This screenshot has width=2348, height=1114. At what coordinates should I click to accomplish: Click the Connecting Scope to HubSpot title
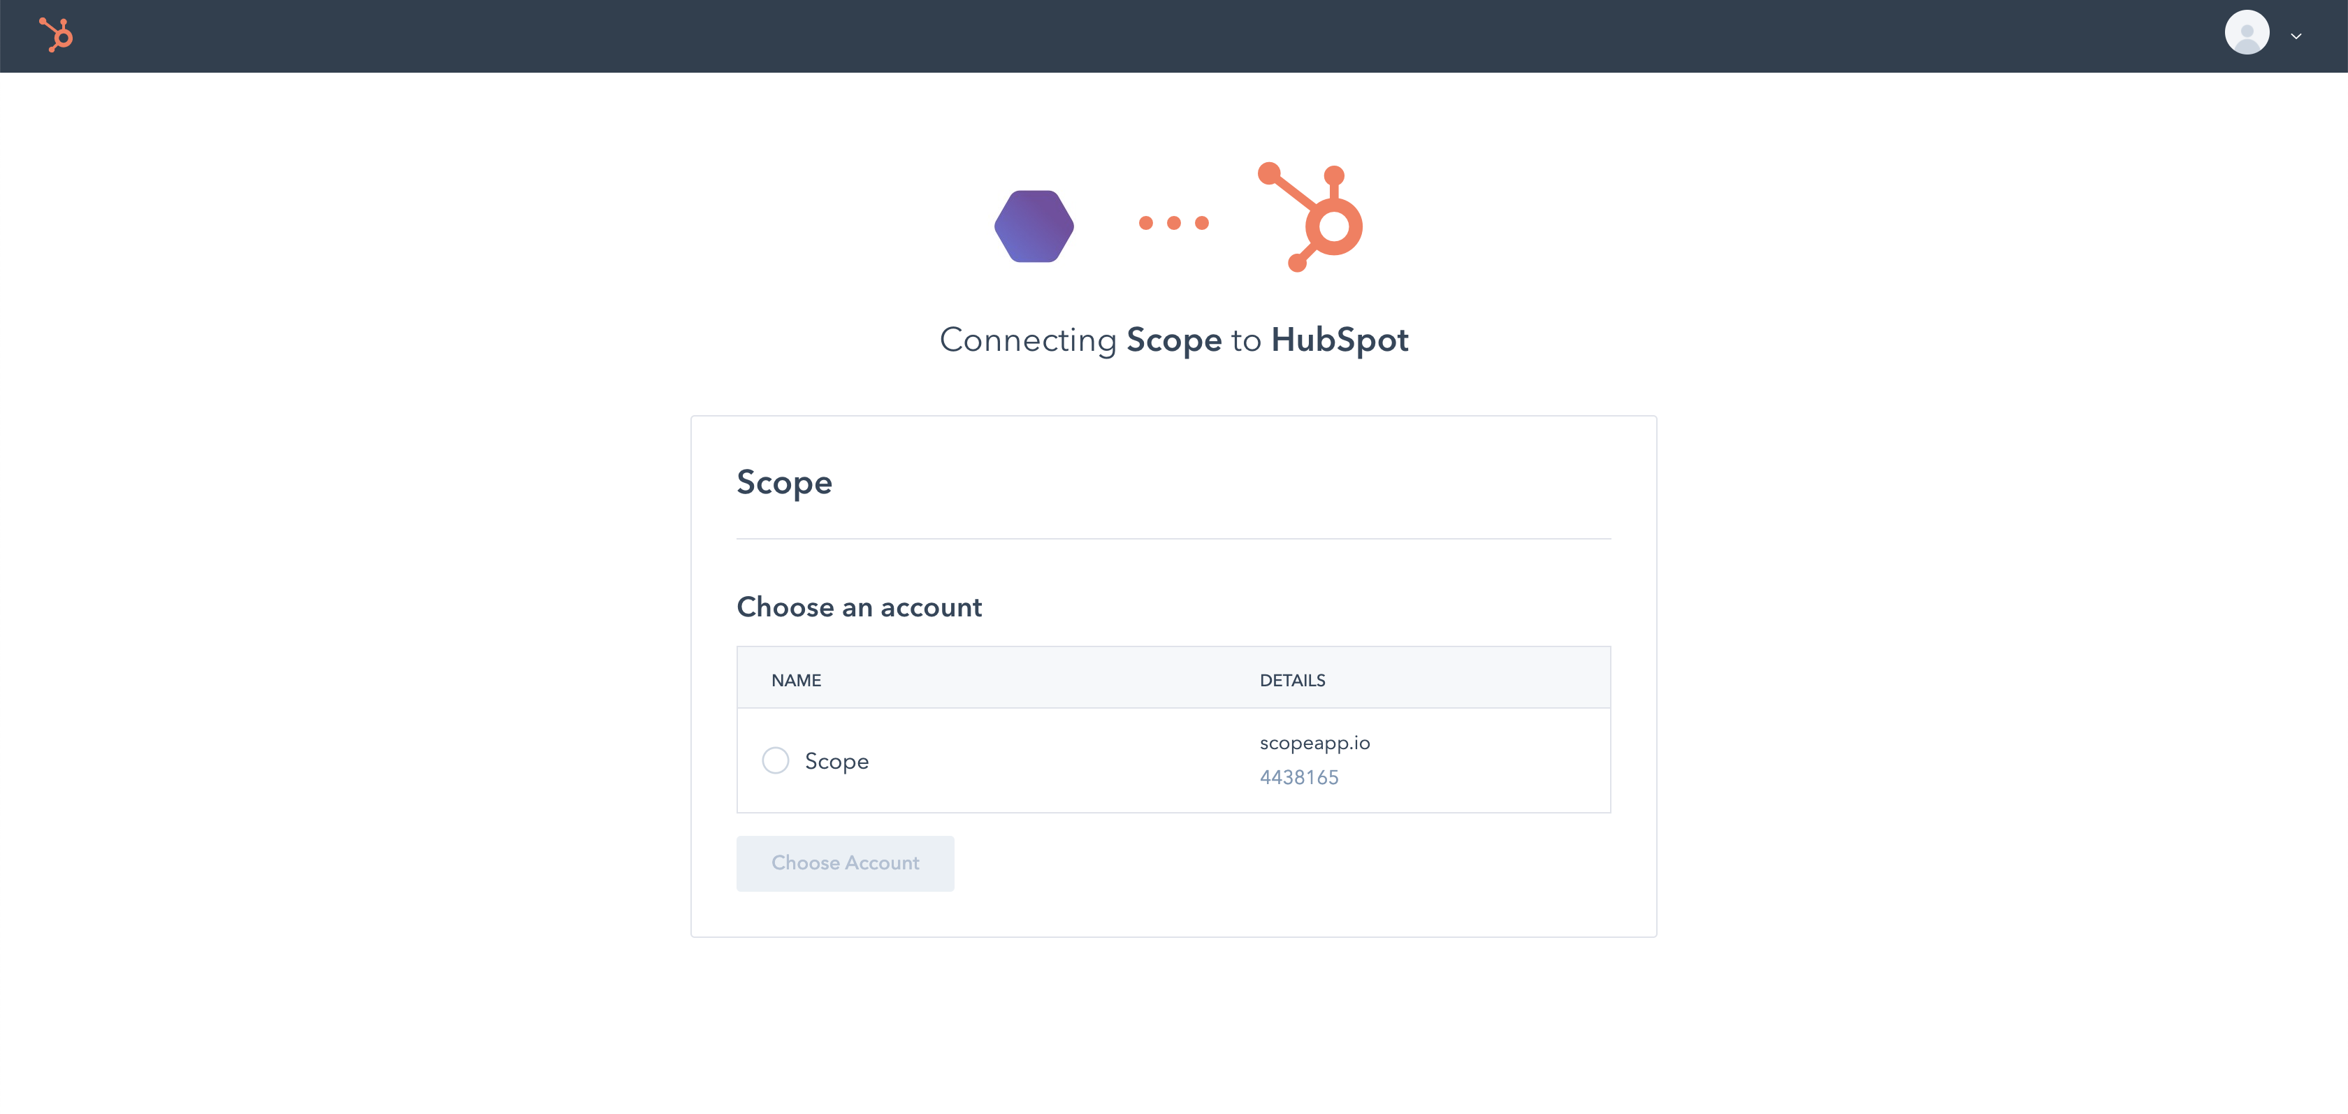click(1174, 340)
